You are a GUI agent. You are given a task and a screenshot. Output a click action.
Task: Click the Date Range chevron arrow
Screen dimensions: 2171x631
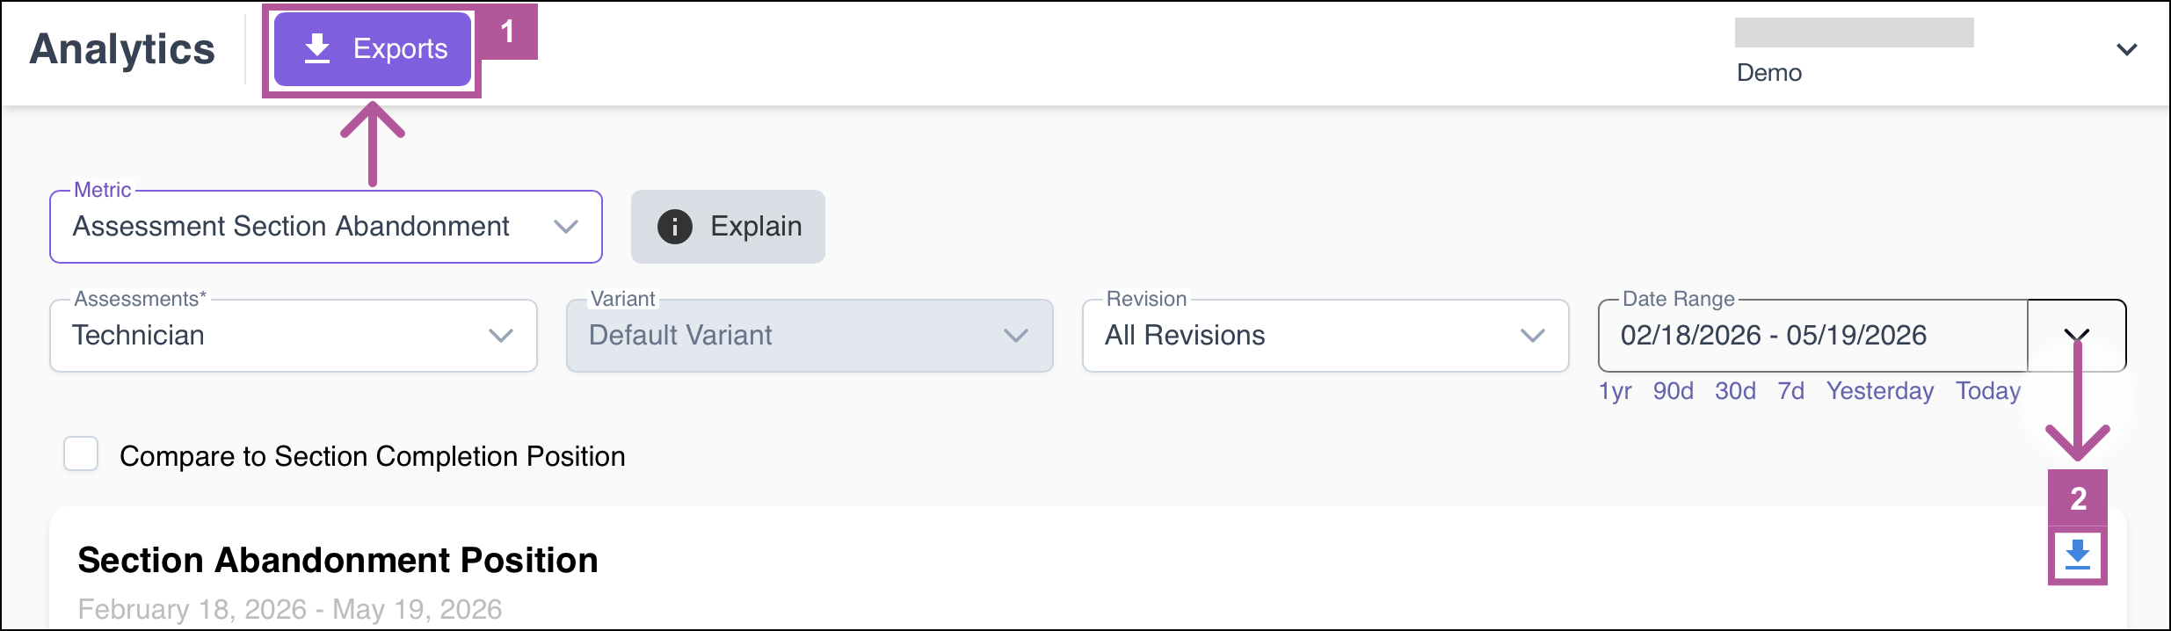point(2077,336)
